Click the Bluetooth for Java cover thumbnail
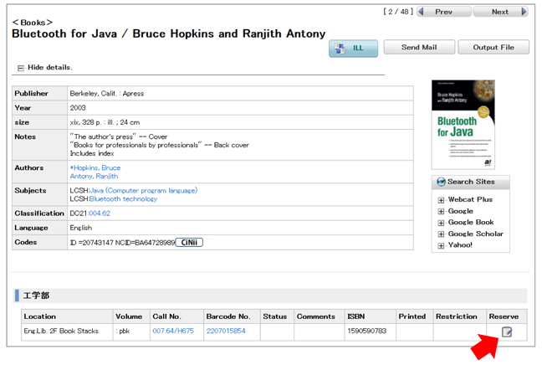 [463, 125]
